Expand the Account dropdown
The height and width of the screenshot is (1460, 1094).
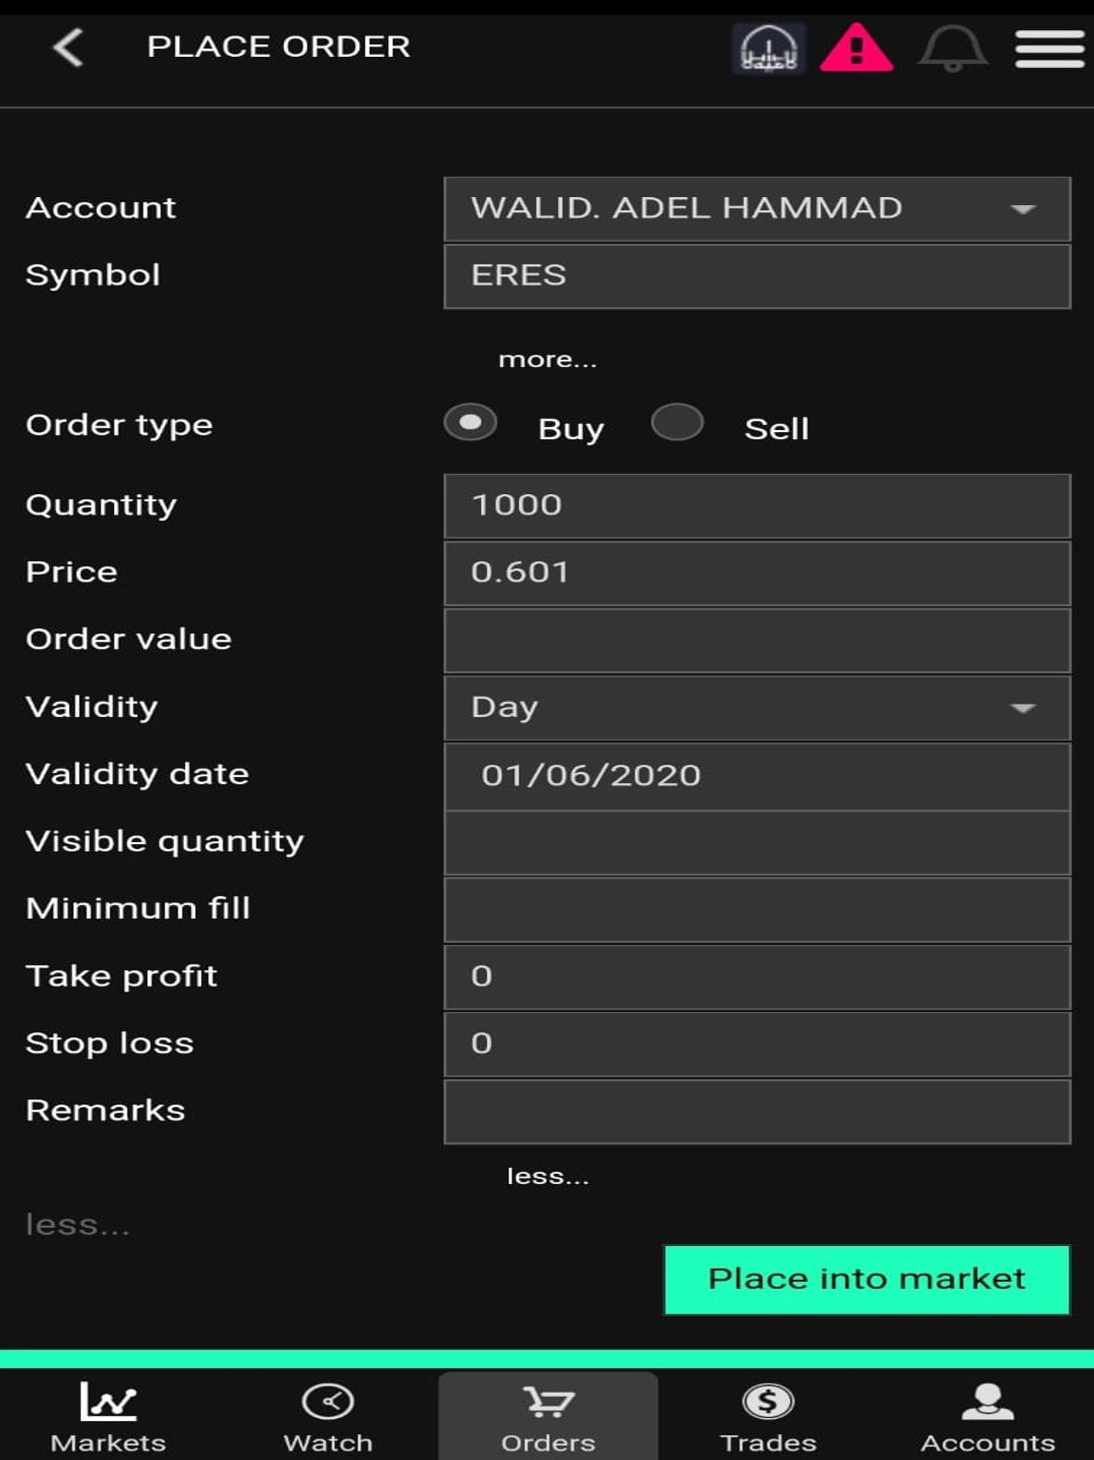pos(757,209)
